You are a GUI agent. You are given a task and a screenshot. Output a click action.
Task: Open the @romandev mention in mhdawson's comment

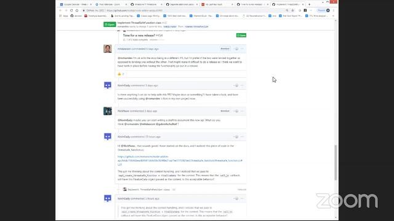[x=125, y=58]
